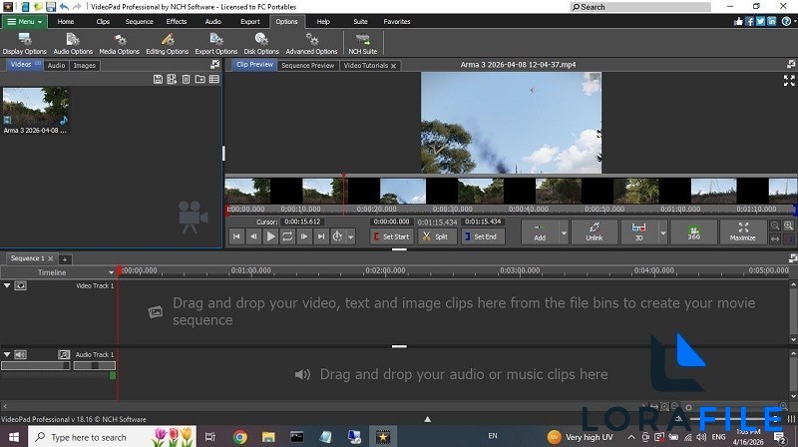Screen dimensions: 798x447
Task: Undock the media bin panel
Action: 214,64
